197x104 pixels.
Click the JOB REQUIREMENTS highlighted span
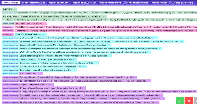coord(31,74)
